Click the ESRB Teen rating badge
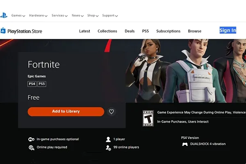Image resolution: width=246 pixels, height=164 pixels. [148, 118]
